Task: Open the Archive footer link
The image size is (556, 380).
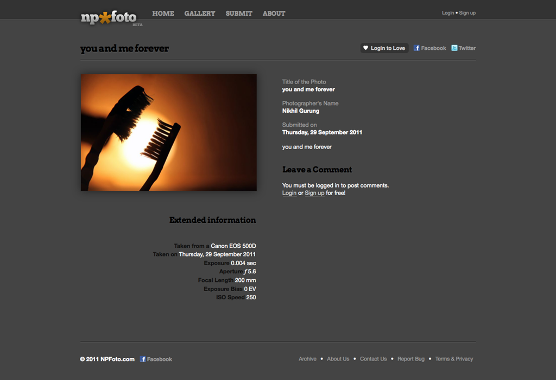Action: [307, 359]
